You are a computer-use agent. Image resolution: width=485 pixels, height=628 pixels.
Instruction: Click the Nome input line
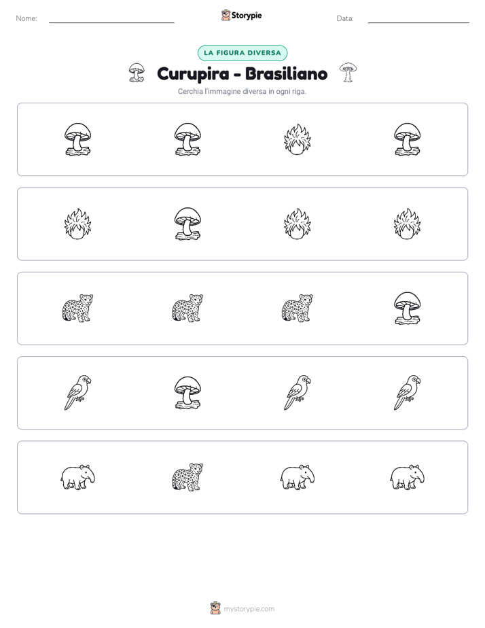pos(111,20)
